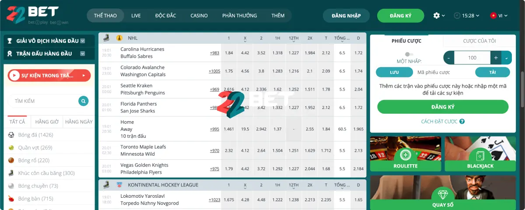Click the Tải button in bet slip

coord(493,72)
